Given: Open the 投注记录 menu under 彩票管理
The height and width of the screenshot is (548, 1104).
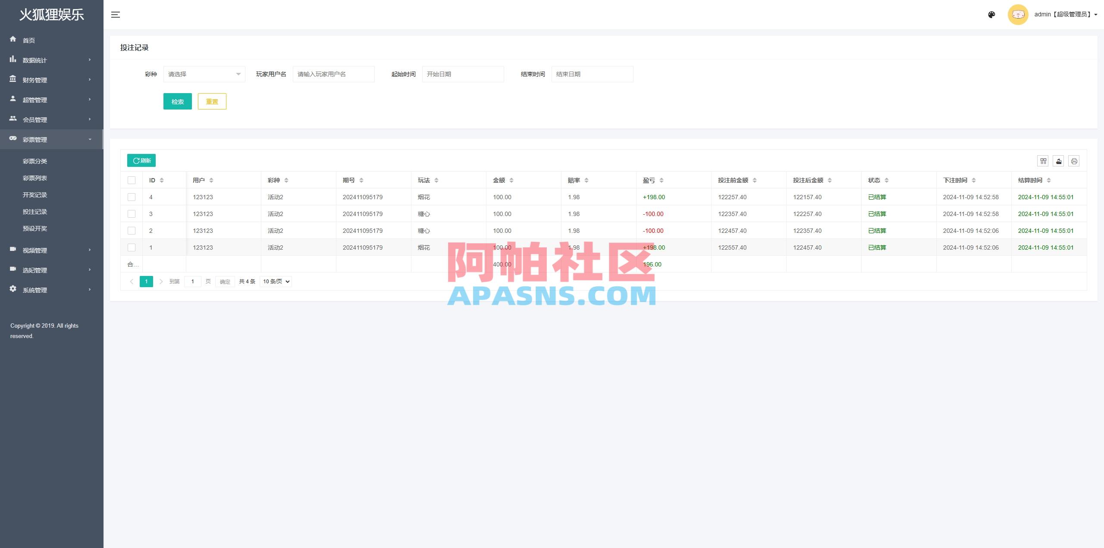Looking at the screenshot, I should tap(34, 211).
